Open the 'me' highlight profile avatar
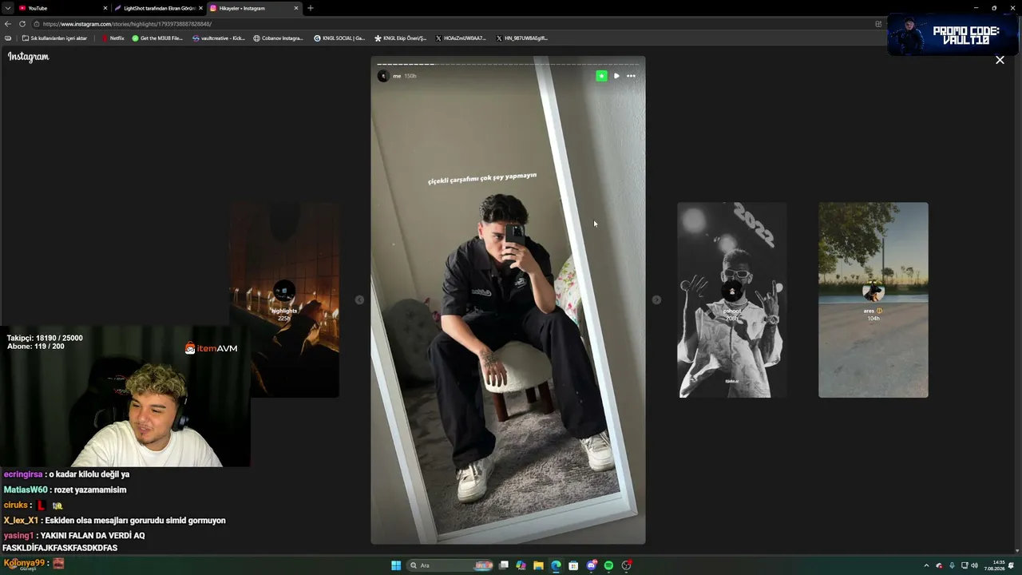This screenshot has width=1022, height=575. pyautogui.click(x=383, y=76)
